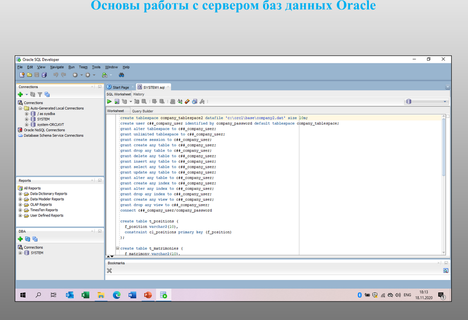This screenshot has width=468, height=320.
Task: Open the connection selector combo box
Action: pyautogui.click(x=426, y=102)
